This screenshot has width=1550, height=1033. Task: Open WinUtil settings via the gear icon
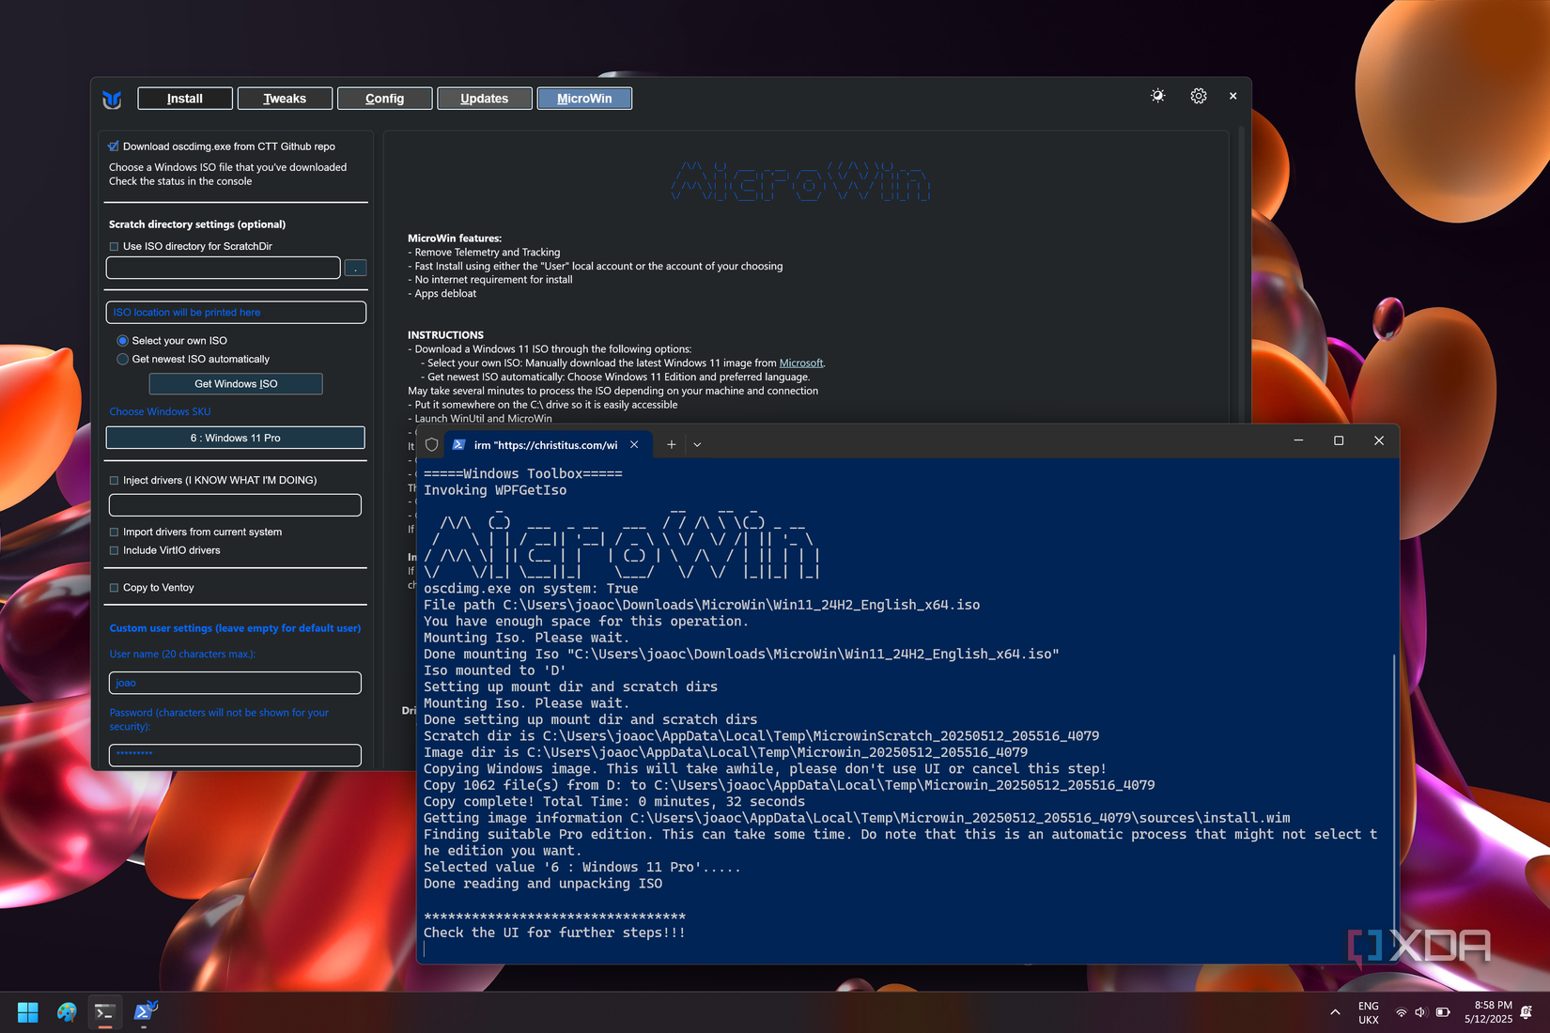click(x=1198, y=95)
